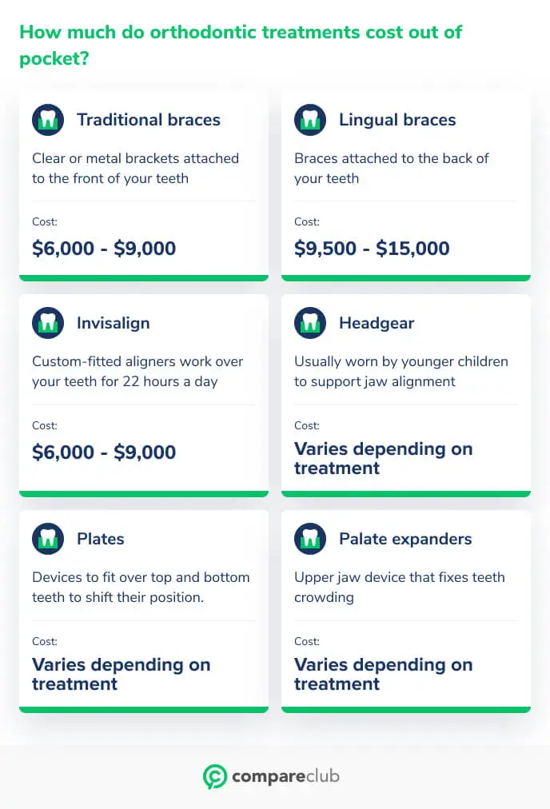Select the Lingual braces heading
This screenshot has height=809, width=550.
pyautogui.click(x=397, y=120)
